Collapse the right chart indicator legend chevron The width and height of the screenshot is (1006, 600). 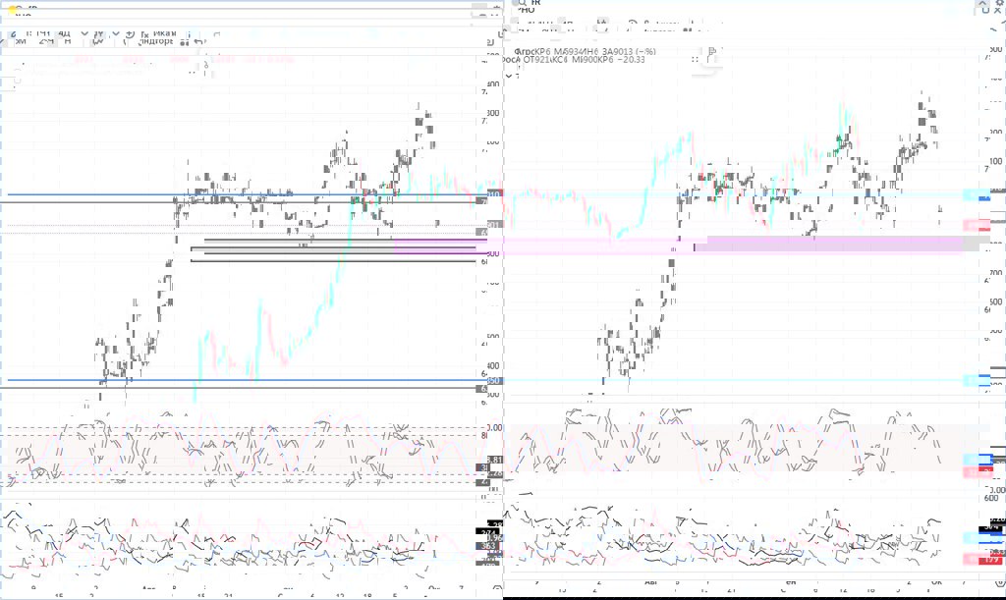pyautogui.click(x=508, y=75)
